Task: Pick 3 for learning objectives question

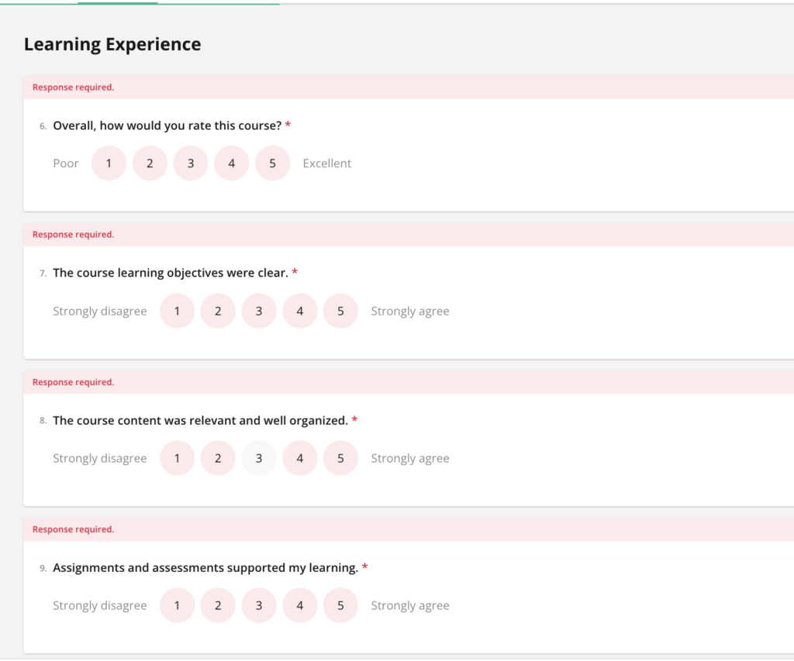Action: pos(259,311)
